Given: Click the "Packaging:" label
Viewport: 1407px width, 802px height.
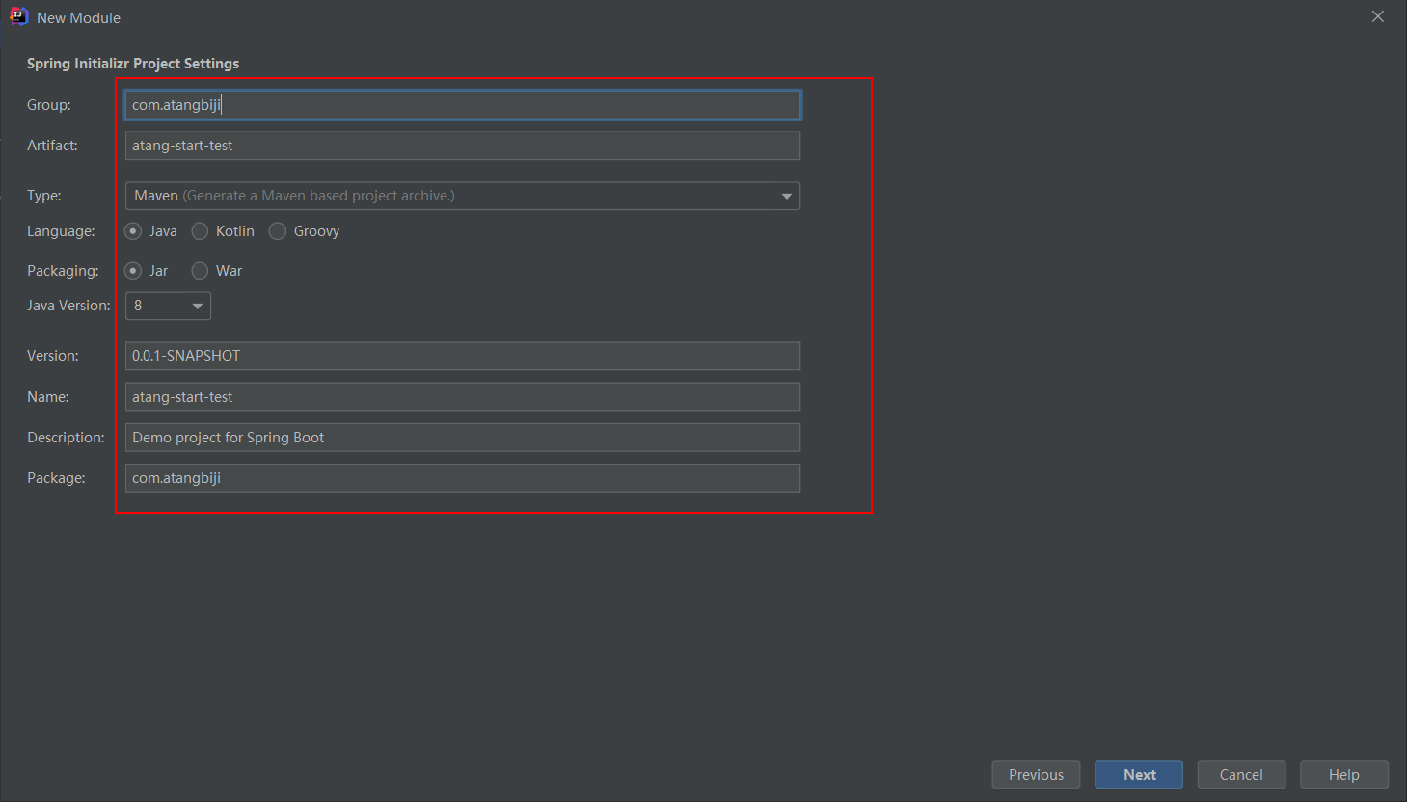Looking at the screenshot, I should pyautogui.click(x=63, y=271).
